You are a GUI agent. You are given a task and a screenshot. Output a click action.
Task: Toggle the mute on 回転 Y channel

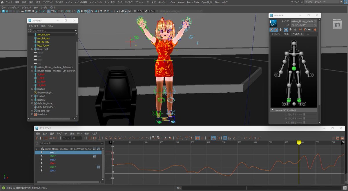[98, 167]
